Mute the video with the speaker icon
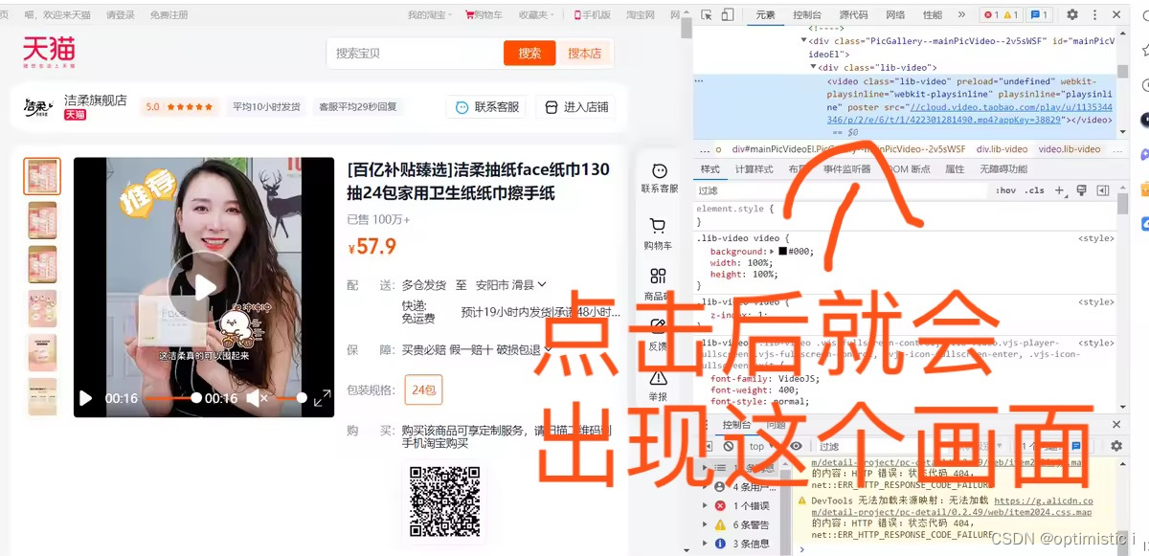The image size is (1149, 556). 257,397
